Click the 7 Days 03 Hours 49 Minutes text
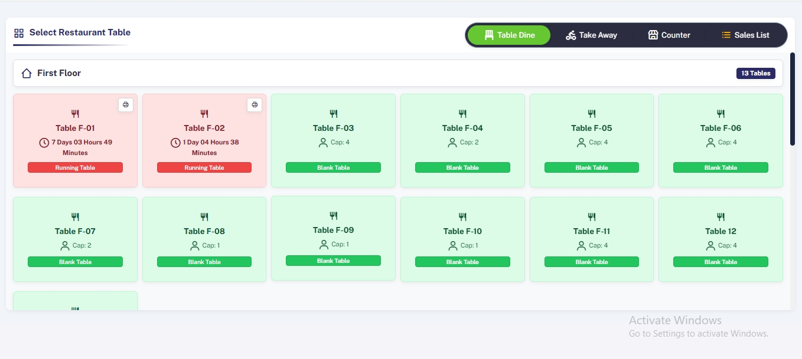This screenshot has width=802, height=359. (x=81, y=147)
